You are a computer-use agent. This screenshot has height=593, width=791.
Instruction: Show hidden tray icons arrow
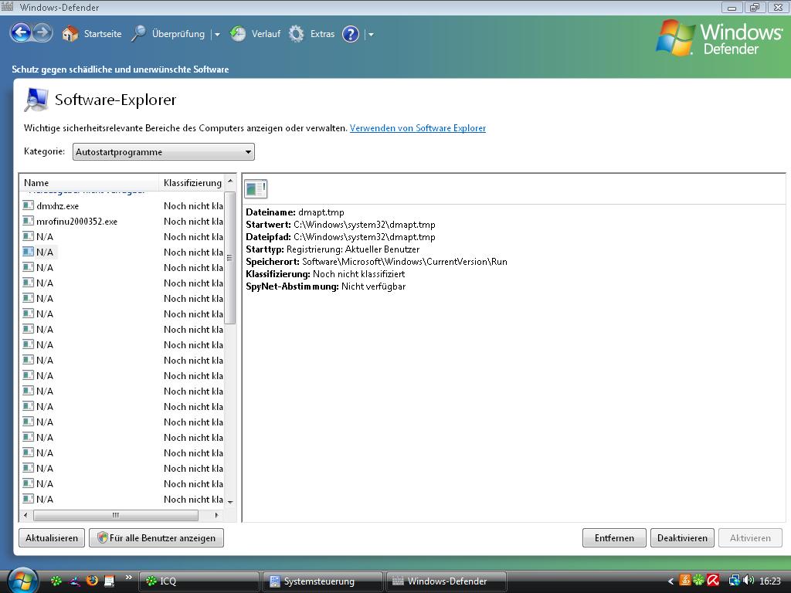[670, 581]
